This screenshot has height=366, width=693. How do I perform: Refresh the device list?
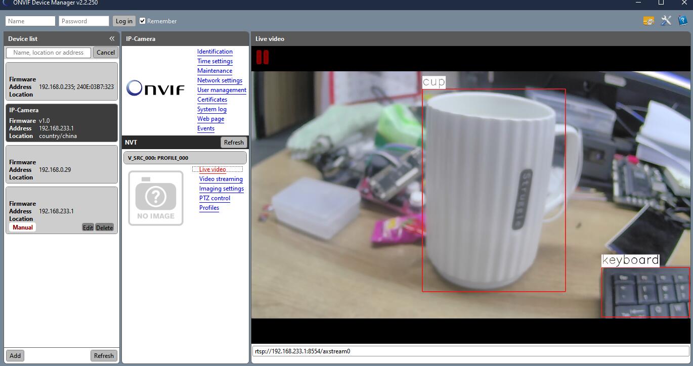(x=104, y=355)
